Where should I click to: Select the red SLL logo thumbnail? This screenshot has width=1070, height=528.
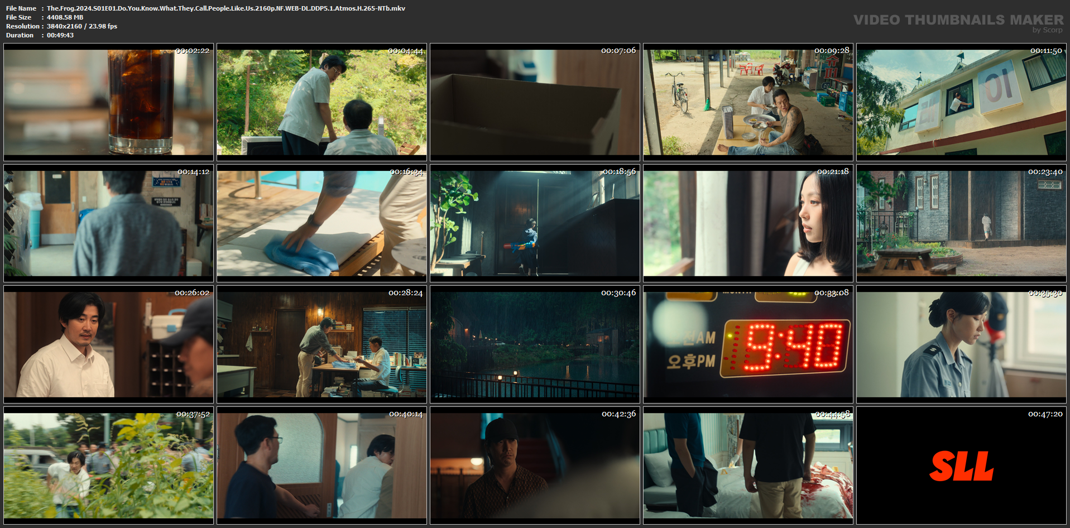(x=961, y=465)
